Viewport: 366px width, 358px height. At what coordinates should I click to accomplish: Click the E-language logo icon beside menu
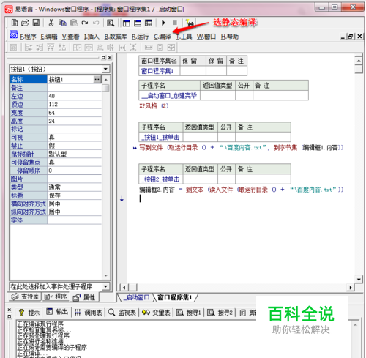click(14, 34)
